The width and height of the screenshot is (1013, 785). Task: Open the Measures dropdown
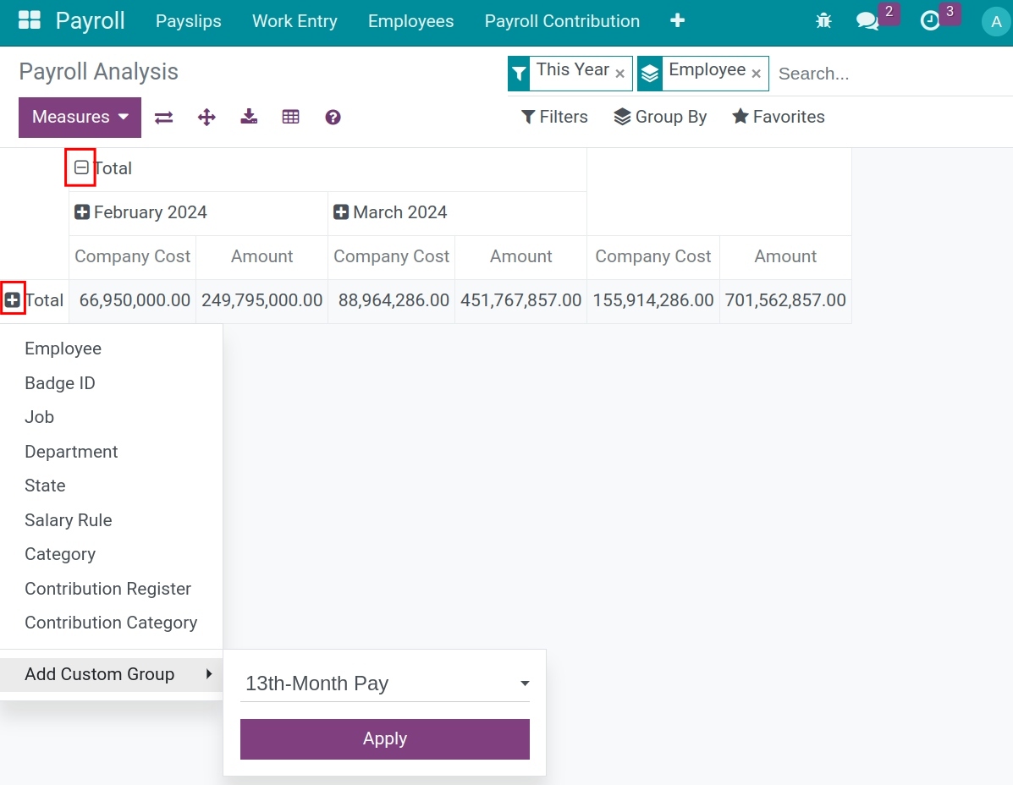coord(79,117)
